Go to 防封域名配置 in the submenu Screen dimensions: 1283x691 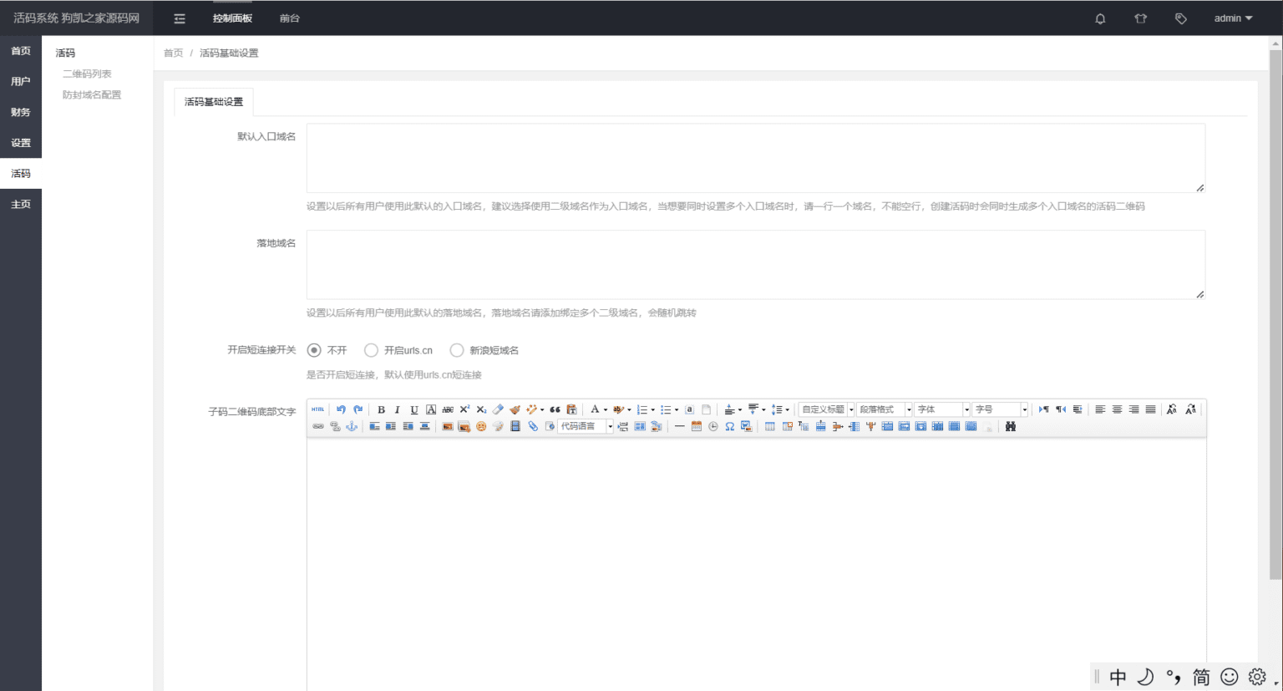[x=92, y=95]
